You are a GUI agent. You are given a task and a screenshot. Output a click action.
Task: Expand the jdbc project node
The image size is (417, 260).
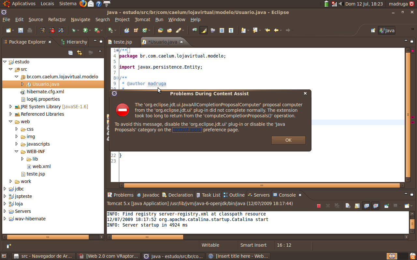pos(5,189)
